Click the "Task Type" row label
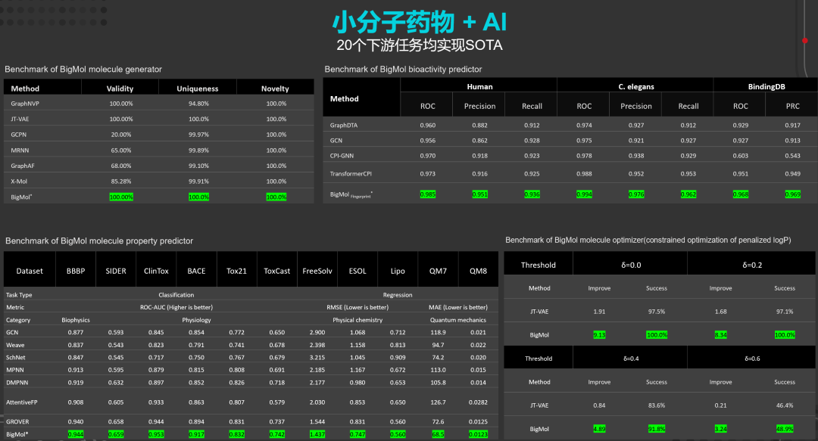818x441 pixels. tap(19, 295)
